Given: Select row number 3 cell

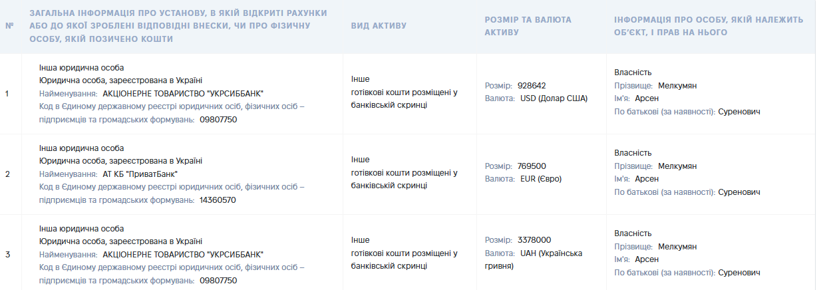Looking at the screenshot, I should pos(7,255).
